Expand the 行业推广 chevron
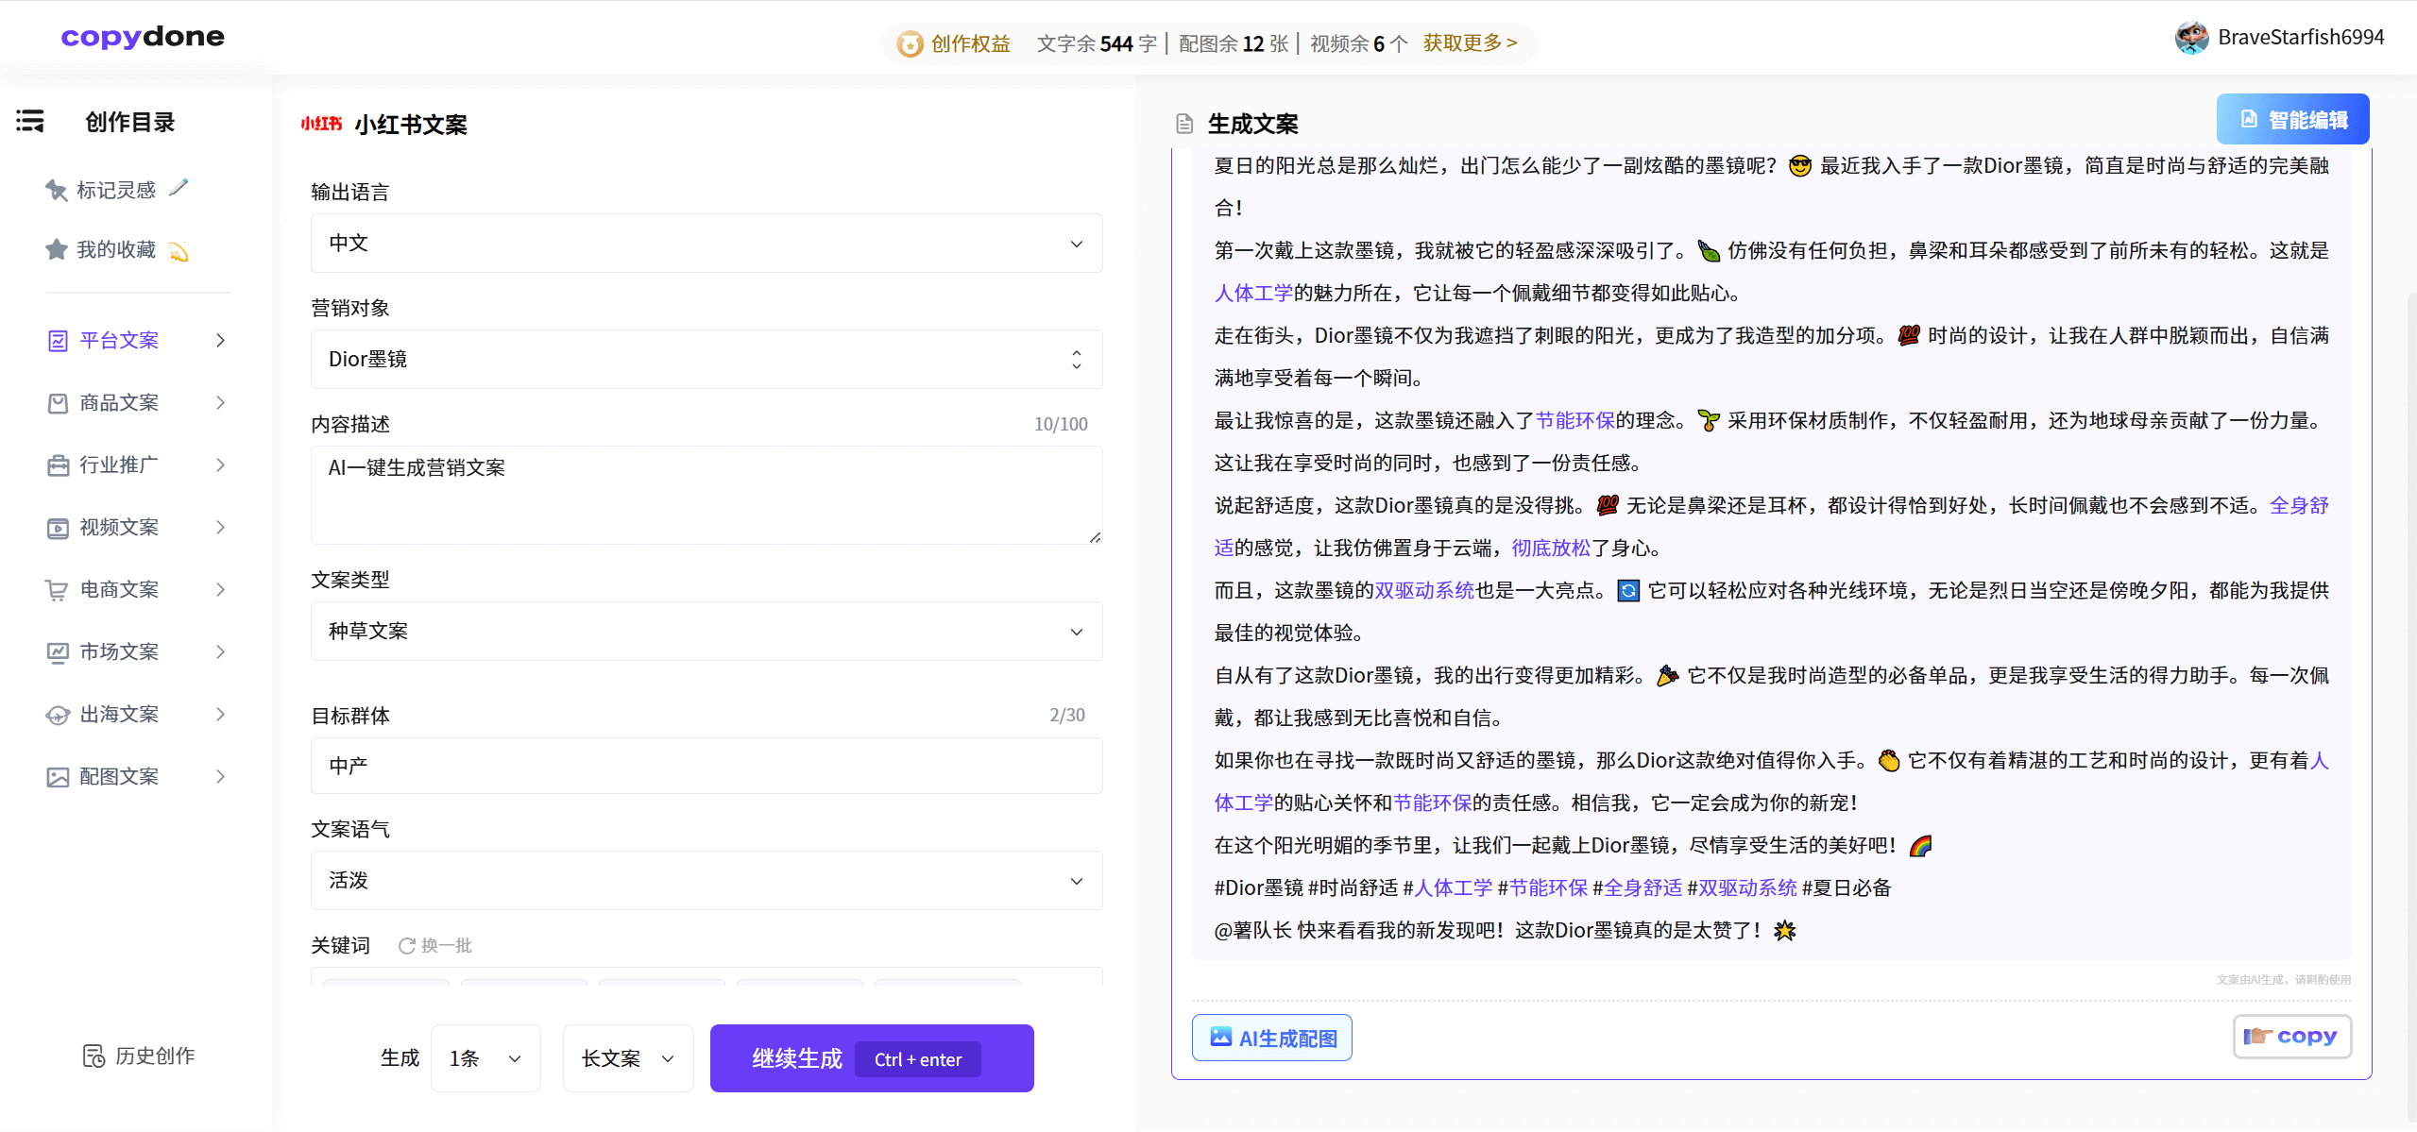The width and height of the screenshot is (2417, 1132). tap(220, 465)
